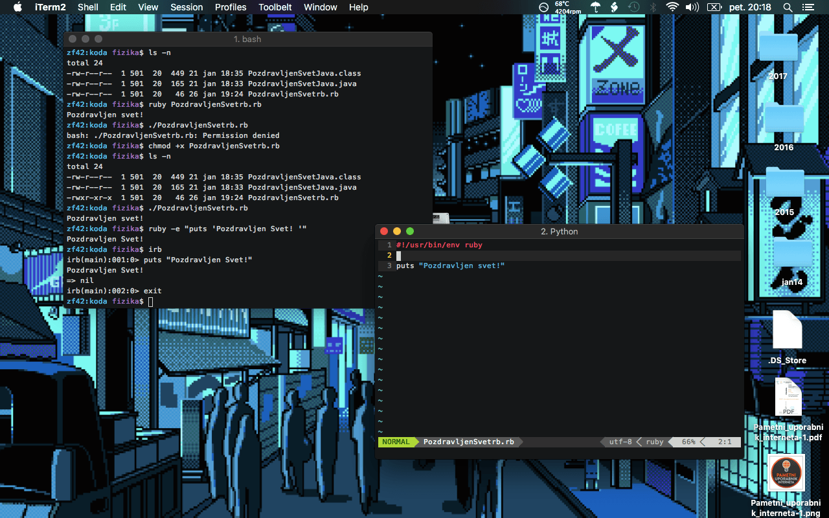This screenshot has width=829, height=518.
Task: Click the '1. bash' window title
Action: coord(247,39)
